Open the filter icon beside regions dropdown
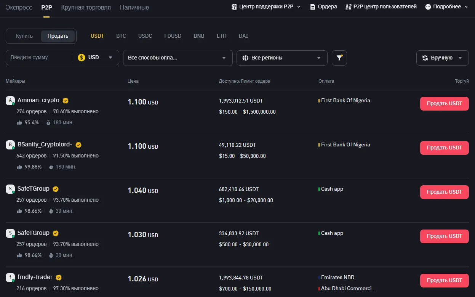Image resolution: width=475 pixels, height=297 pixels. point(339,58)
